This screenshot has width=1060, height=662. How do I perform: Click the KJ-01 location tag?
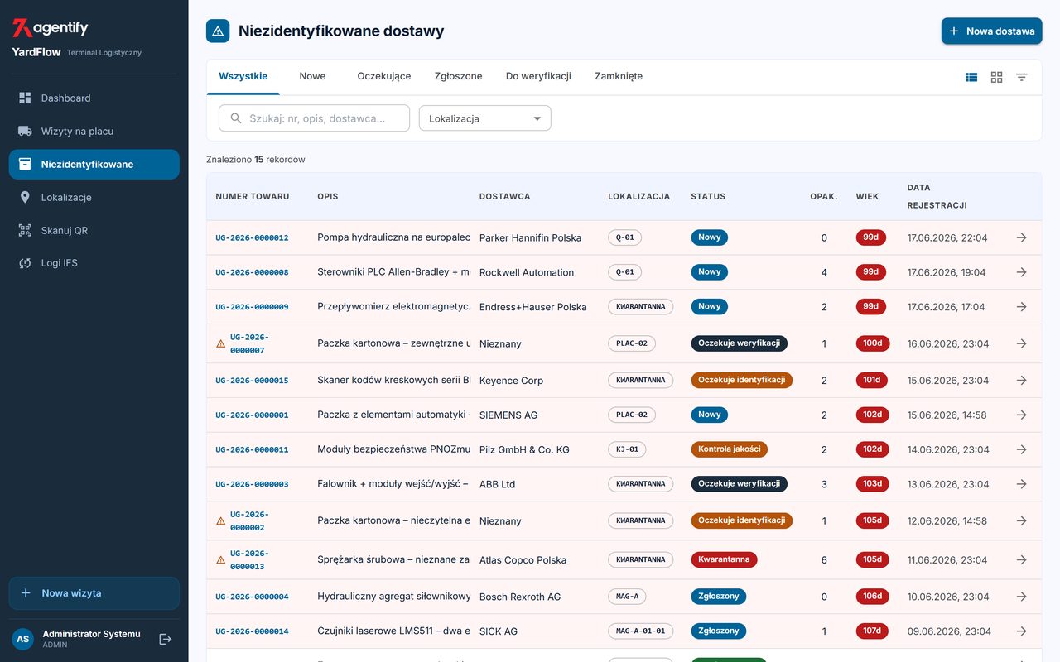coord(627,449)
